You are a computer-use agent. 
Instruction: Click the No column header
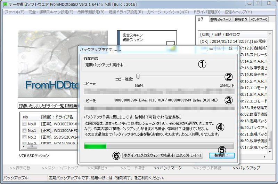pos(30,117)
